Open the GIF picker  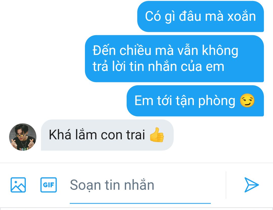click(x=49, y=185)
